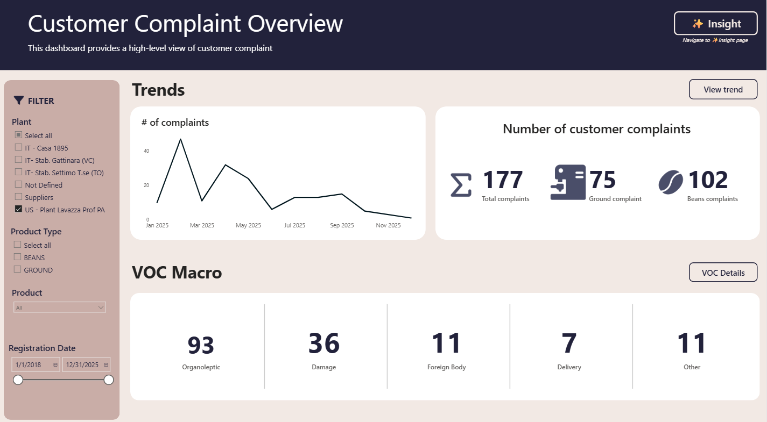Viewport: 767px width, 422px height.
Task: Select the 7 Delivery card value
Action: (x=569, y=344)
